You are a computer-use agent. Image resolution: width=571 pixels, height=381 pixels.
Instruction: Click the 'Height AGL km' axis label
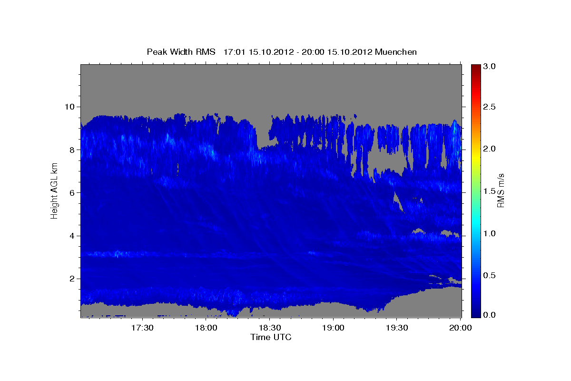pos(55,190)
